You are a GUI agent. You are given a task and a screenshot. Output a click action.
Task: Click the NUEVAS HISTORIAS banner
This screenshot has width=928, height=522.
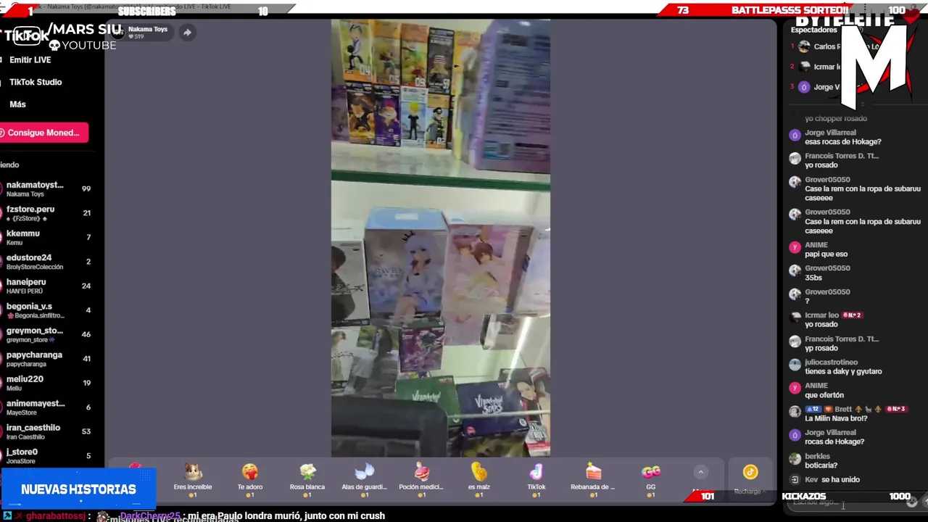[78, 489]
